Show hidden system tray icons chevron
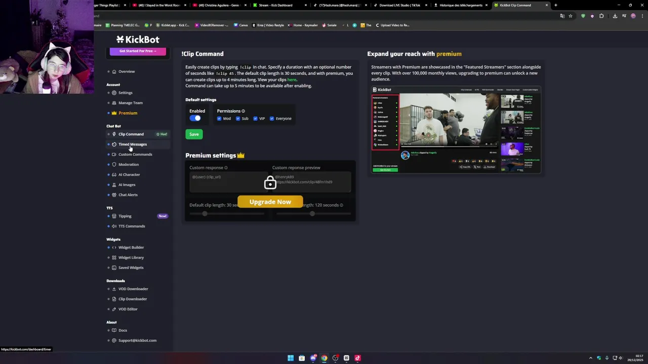 (x=590, y=358)
